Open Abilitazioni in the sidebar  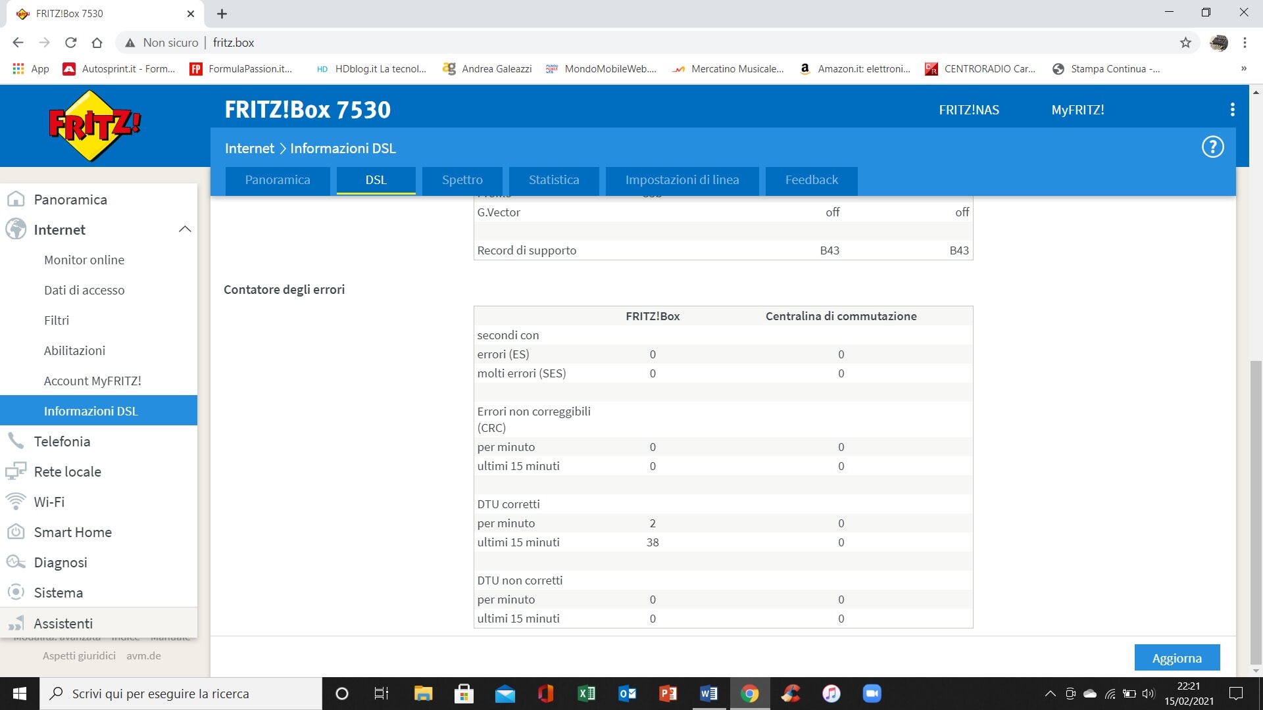[x=99, y=350]
